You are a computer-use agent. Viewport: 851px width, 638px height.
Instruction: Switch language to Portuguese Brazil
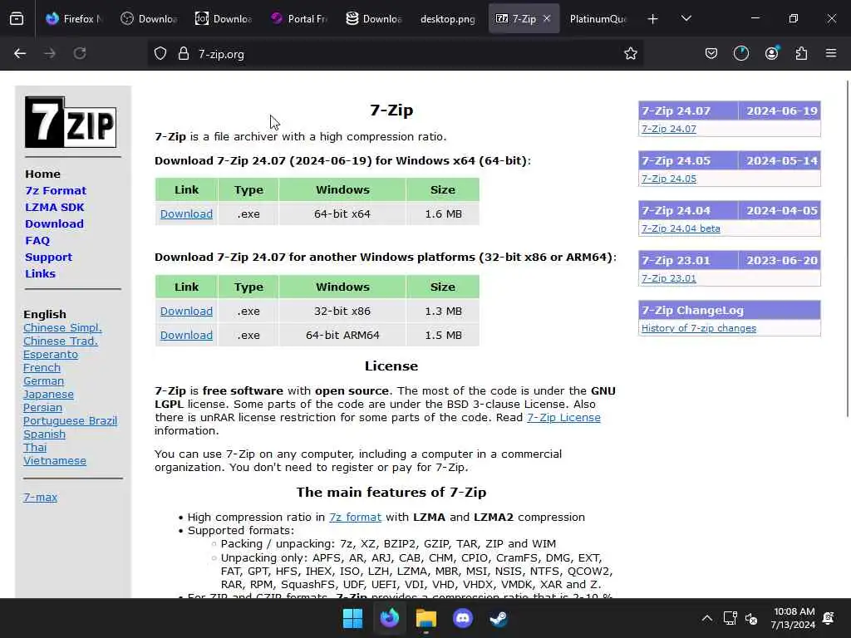[70, 420]
